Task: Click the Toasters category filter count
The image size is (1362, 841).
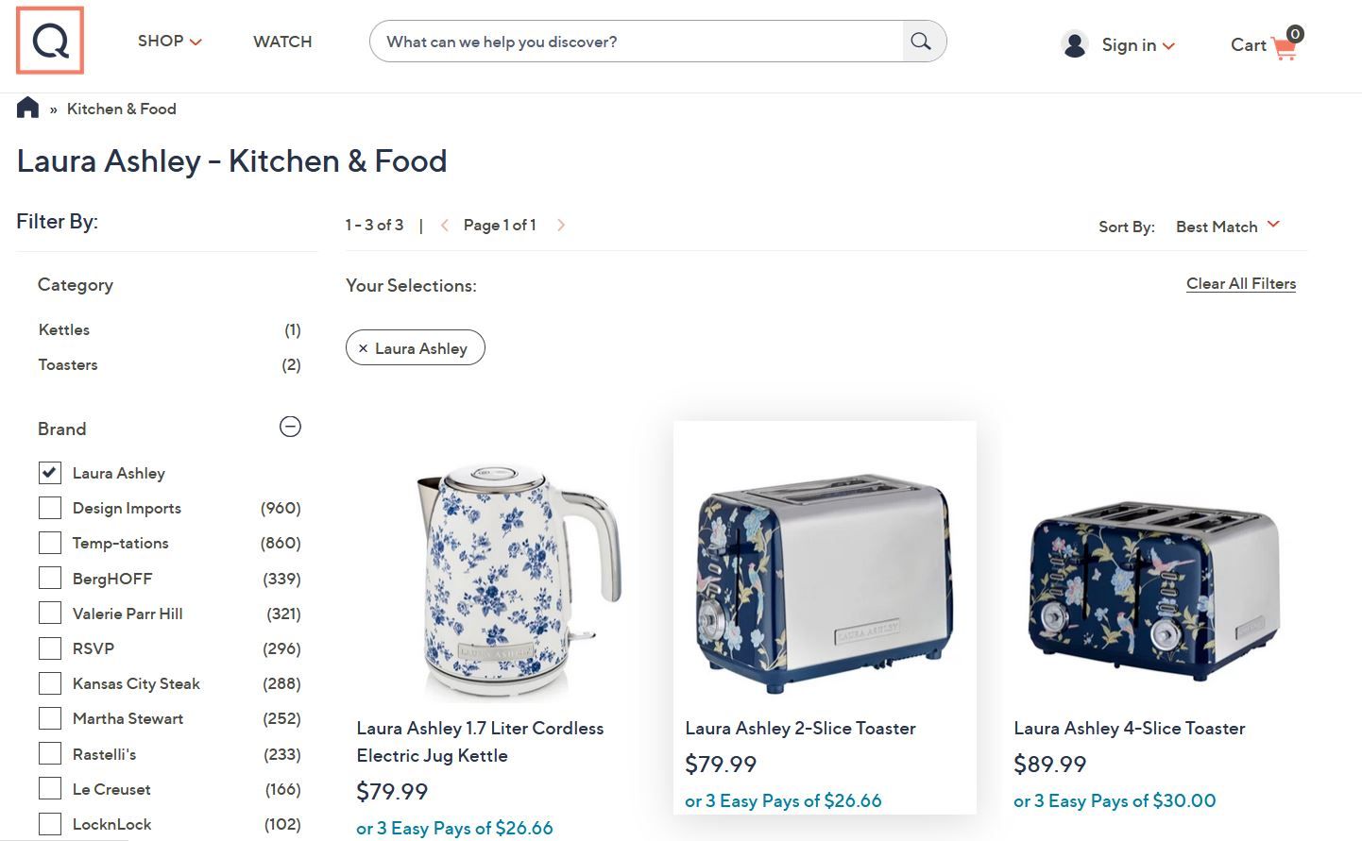Action: (x=291, y=364)
